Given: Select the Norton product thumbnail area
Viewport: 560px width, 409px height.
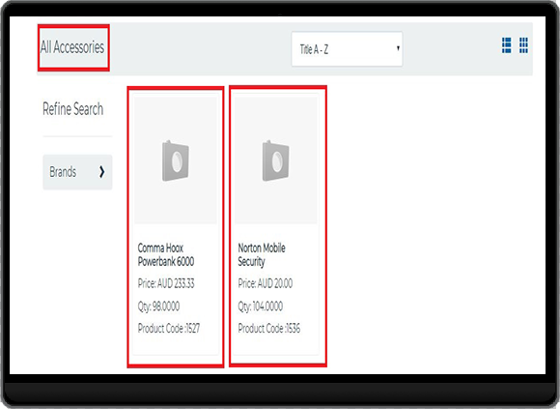Looking at the screenshot, I should [x=276, y=161].
